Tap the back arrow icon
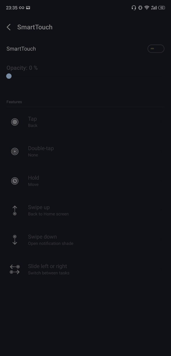The image size is (171, 356). click(x=9, y=27)
